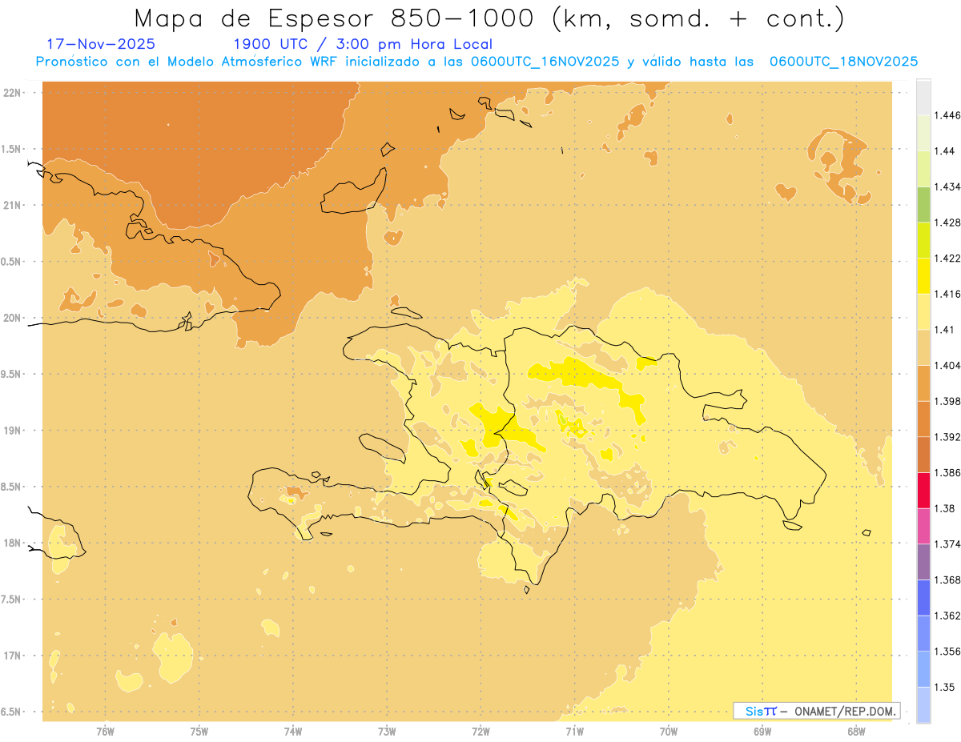Click the 21N latitude label
Screen dimensions: 961x742
click(12, 205)
